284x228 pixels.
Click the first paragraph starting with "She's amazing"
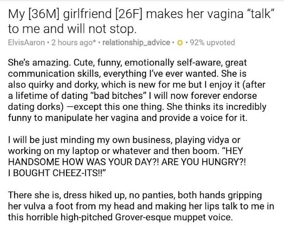[137, 90]
